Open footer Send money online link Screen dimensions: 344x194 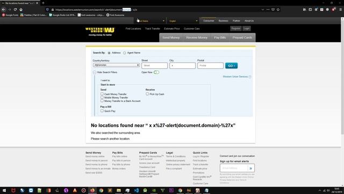point(95,156)
